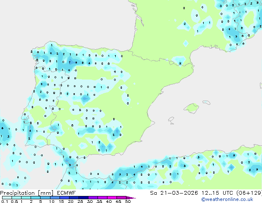Select the 5–10 mm legend color box
This screenshot has width=262, height=203.
[45, 198]
